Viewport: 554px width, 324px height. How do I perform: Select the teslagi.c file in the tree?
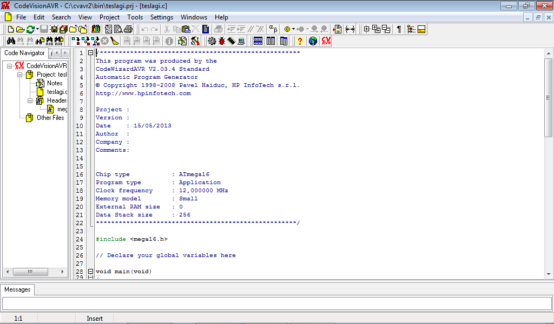click(57, 92)
